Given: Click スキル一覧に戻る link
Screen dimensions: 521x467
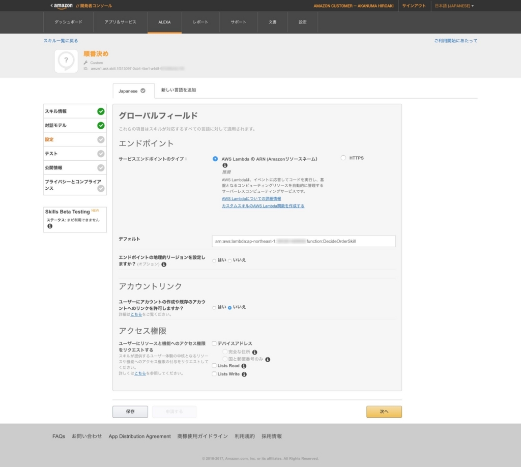Looking at the screenshot, I should [x=61, y=41].
